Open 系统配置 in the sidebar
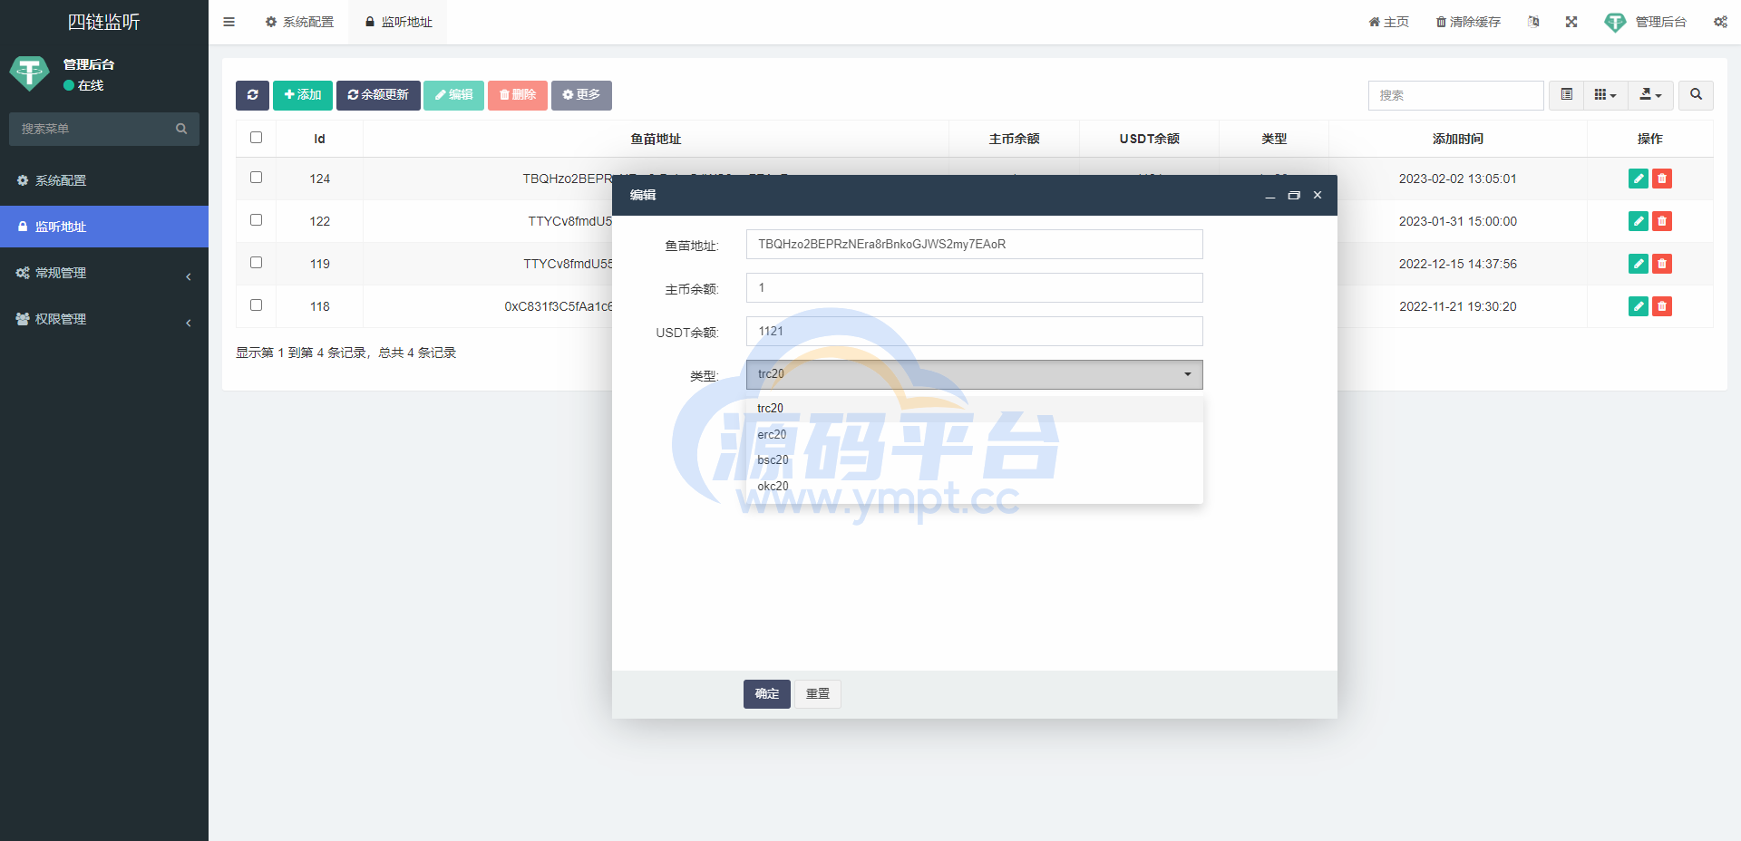 tap(104, 180)
